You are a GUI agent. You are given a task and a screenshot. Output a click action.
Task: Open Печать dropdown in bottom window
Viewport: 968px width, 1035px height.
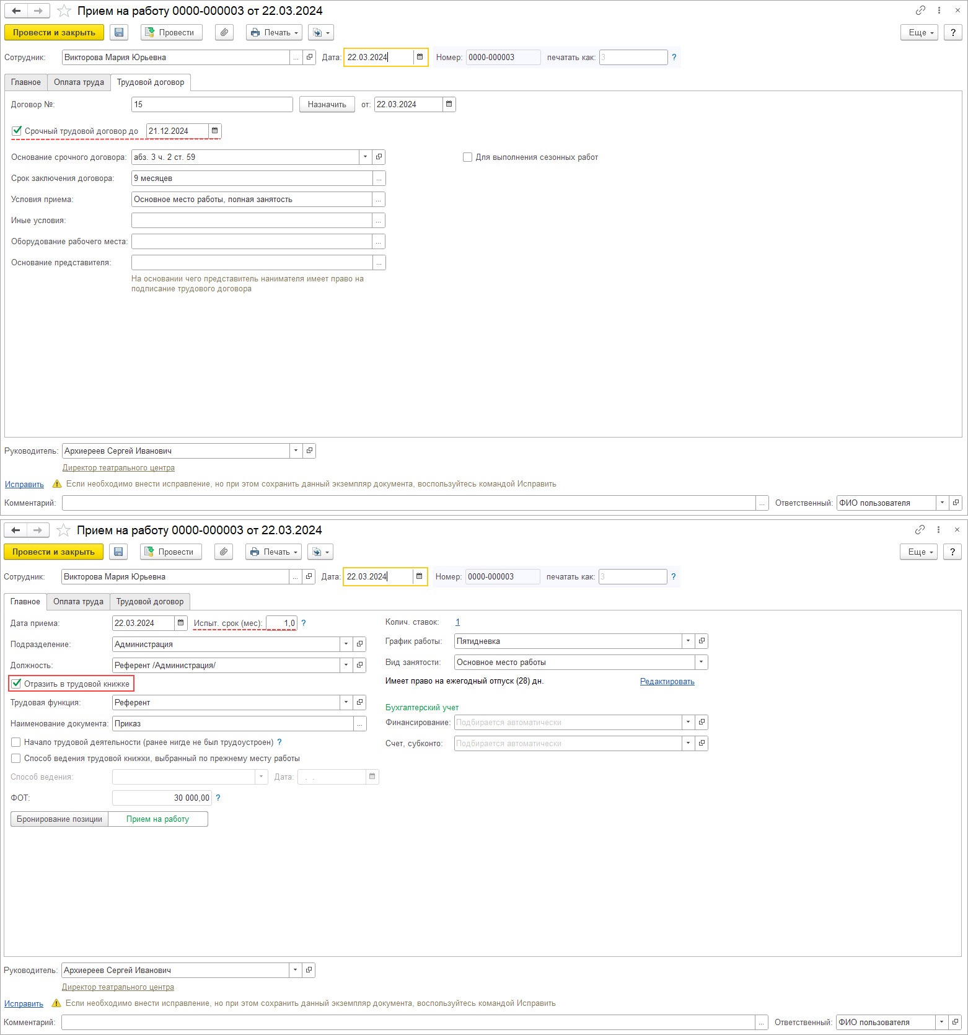[273, 552]
